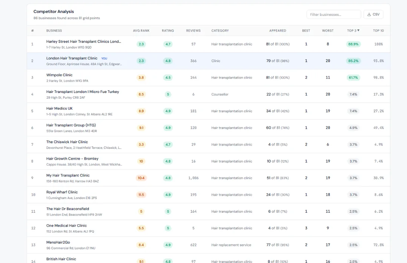Sort table by WORST header
Image resolution: width=407 pixels, height=263 pixels.
(327, 30)
